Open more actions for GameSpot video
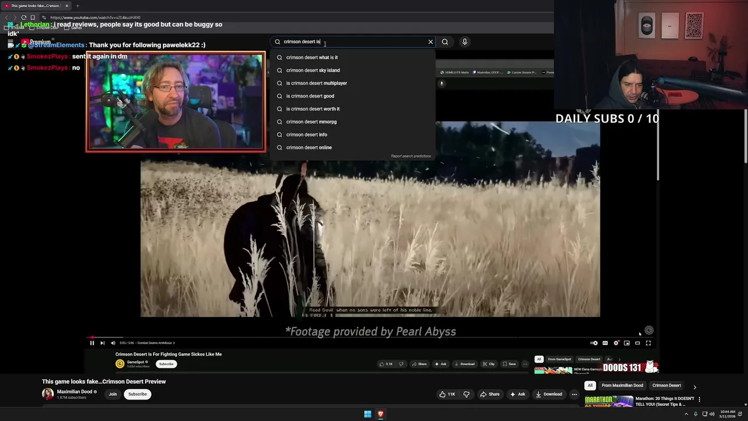This screenshot has width=748, height=421. [x=525, y=364]
